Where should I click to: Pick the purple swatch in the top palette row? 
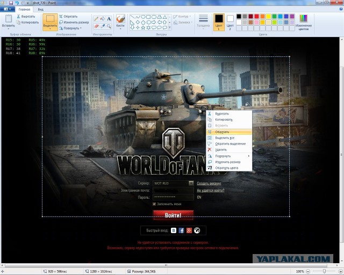292,16
